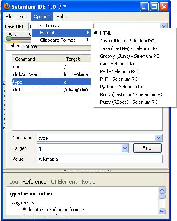The width and height of the screenshot is (177, 221).
Task: Click the link=Wikimap target cell
Action: tap(77, 74)
